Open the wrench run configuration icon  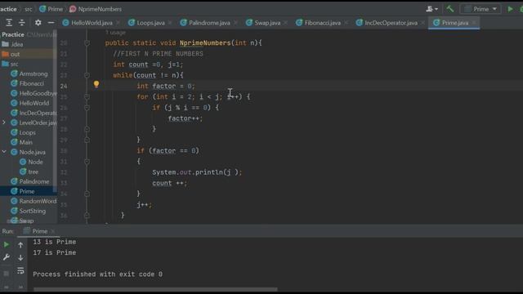click(7, 257)
